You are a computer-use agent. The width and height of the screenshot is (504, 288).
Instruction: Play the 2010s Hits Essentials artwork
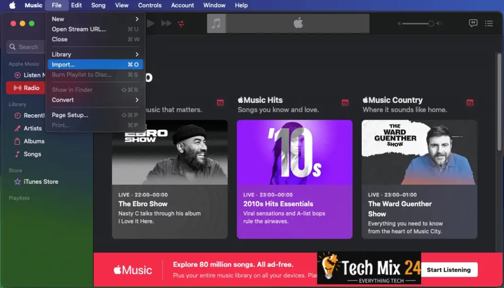pyautogui.click(x=294, y=152)
